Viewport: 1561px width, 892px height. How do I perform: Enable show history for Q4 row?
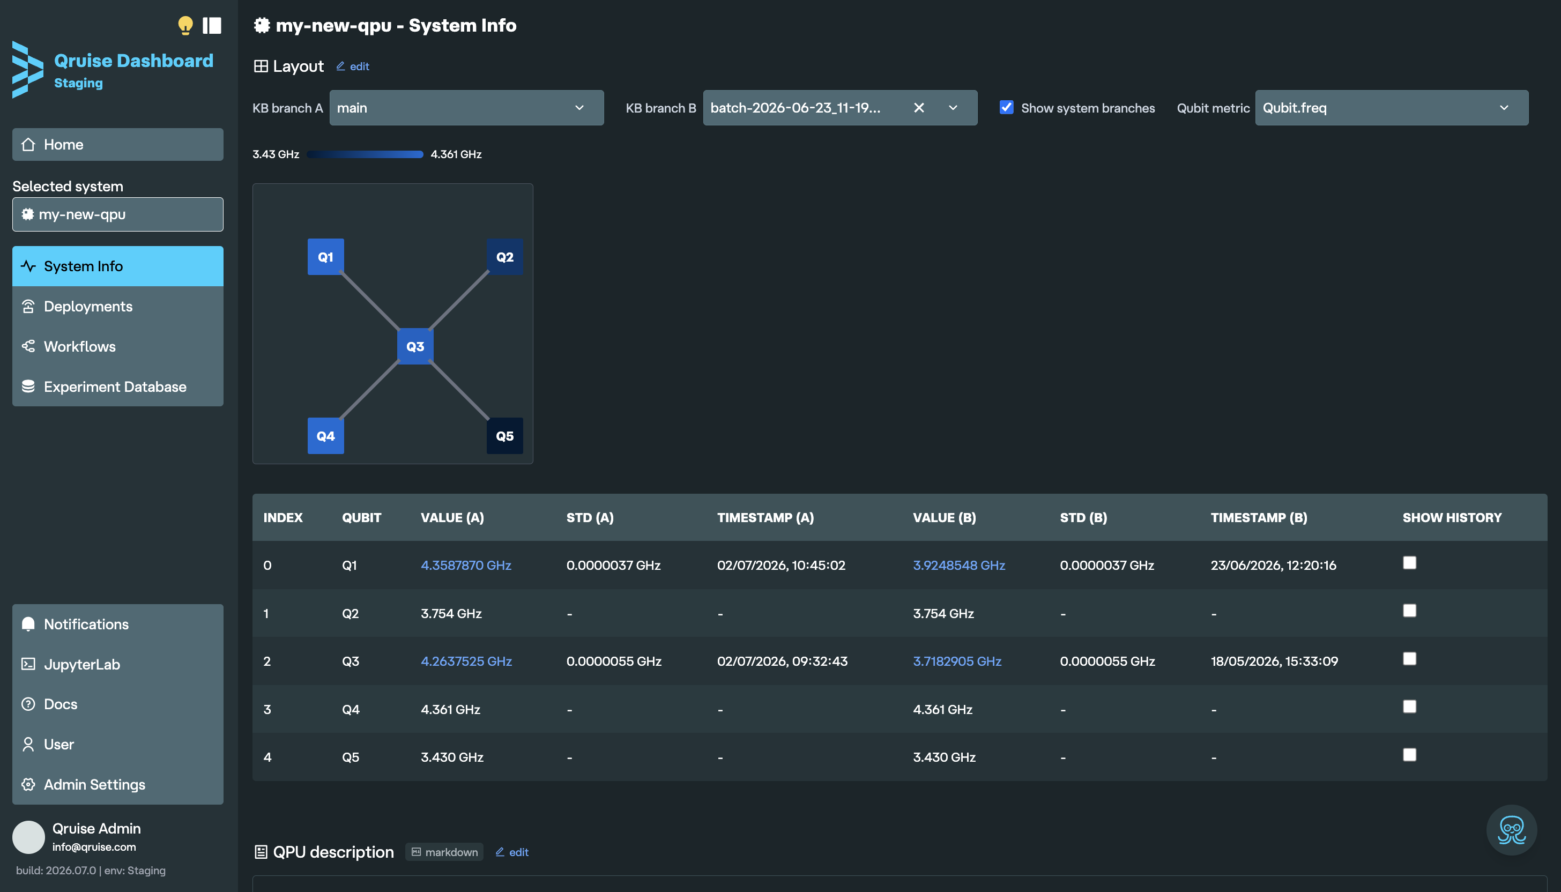(x=1410, y=707)
